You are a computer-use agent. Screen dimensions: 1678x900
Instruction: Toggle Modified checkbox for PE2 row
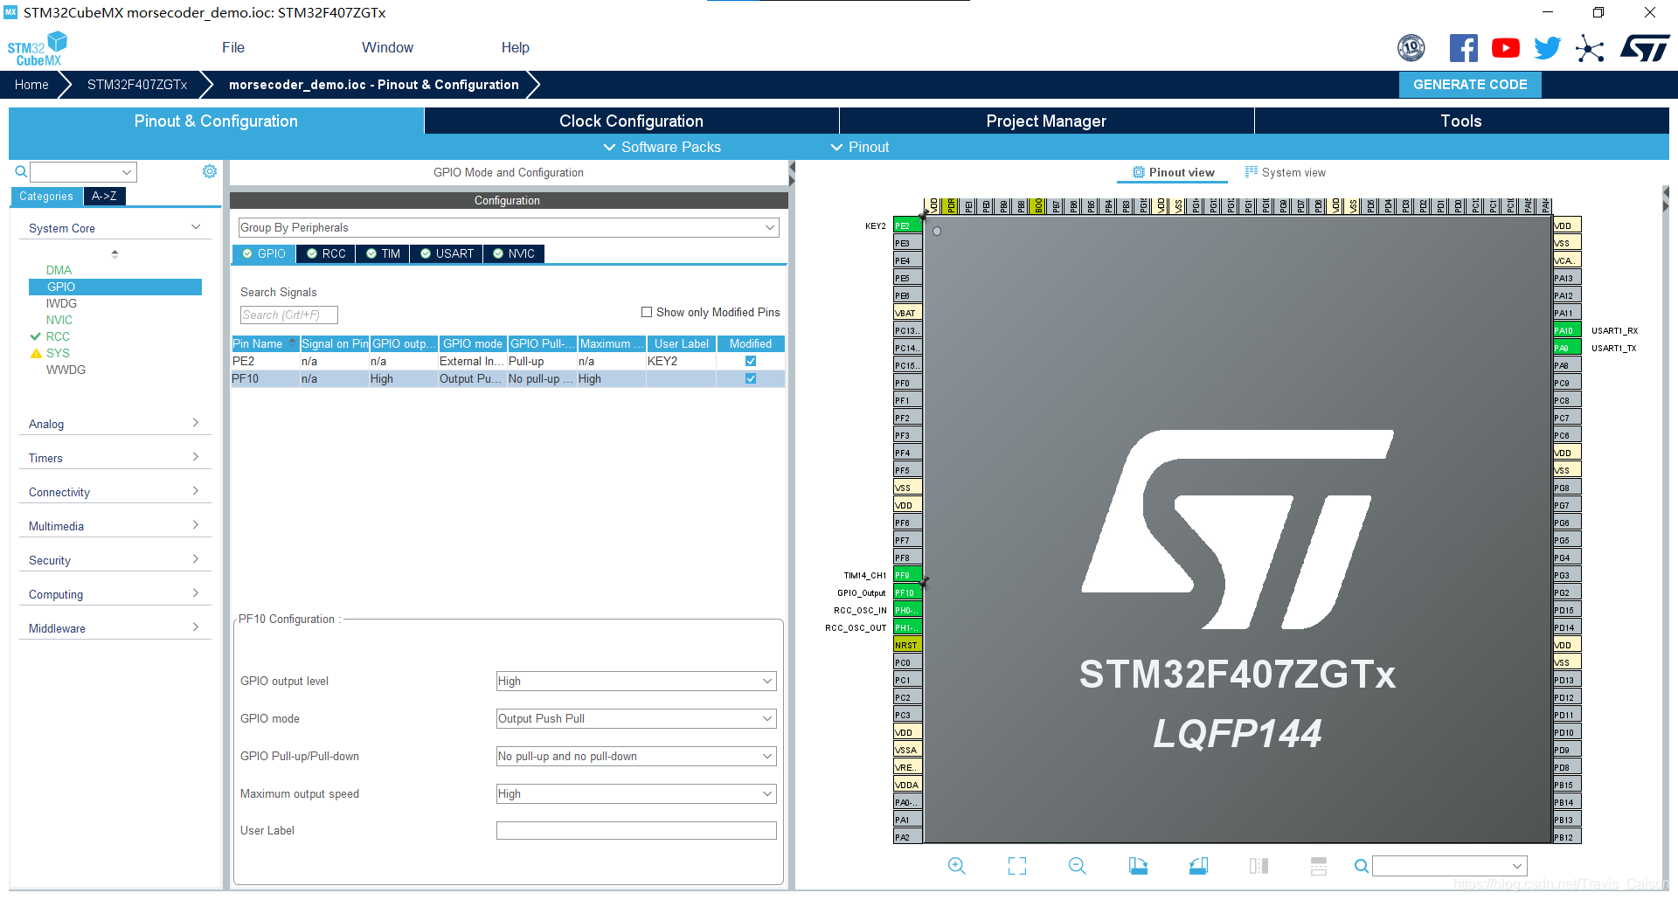(751, 361)
